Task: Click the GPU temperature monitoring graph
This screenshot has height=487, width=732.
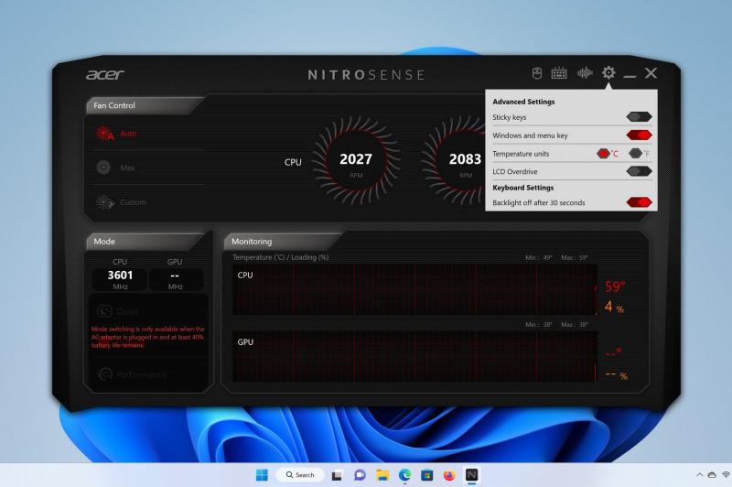Action: (x=414, y=357)
